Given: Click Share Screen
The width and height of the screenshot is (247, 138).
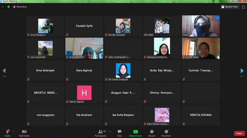Looking at the screenshot, I should (136, 133).
